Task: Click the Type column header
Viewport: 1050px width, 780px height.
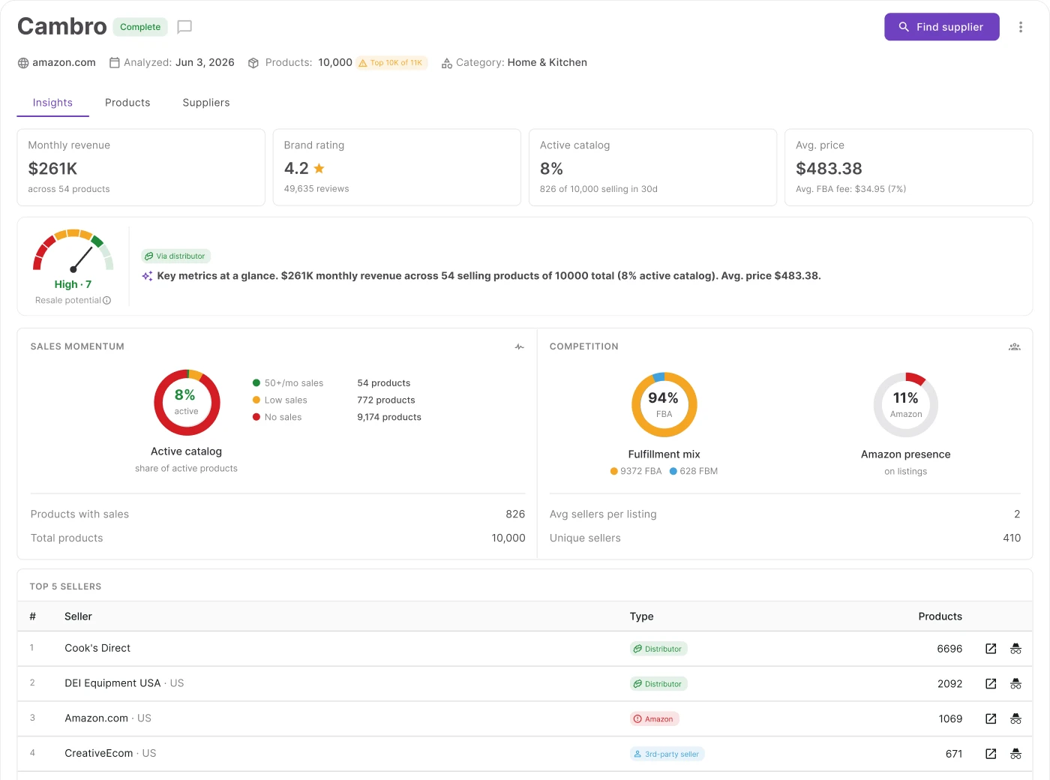Action: click(641, 616)
